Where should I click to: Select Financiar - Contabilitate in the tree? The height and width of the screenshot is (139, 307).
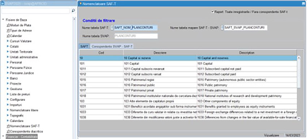22,136
